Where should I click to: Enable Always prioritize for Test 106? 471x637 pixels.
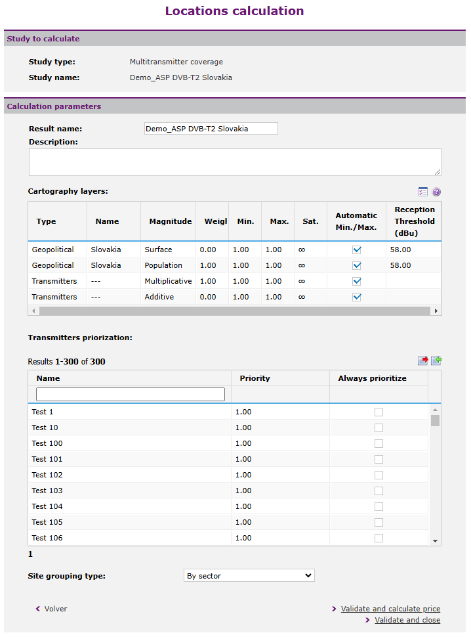coord(379,538)
